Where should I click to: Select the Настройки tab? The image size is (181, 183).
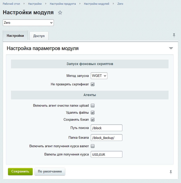(15, 36)
